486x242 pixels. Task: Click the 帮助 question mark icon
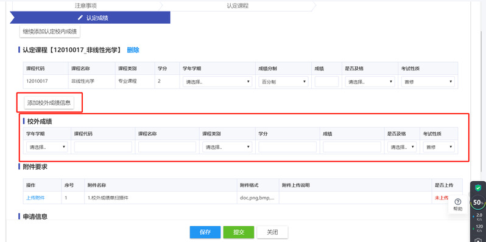[458, 202]
